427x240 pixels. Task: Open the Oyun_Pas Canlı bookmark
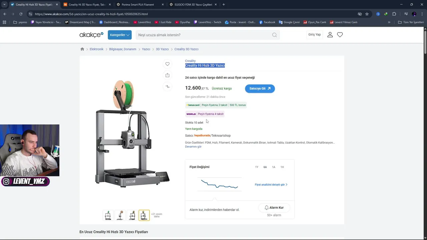pyautogui.click(x=315, y=22)
